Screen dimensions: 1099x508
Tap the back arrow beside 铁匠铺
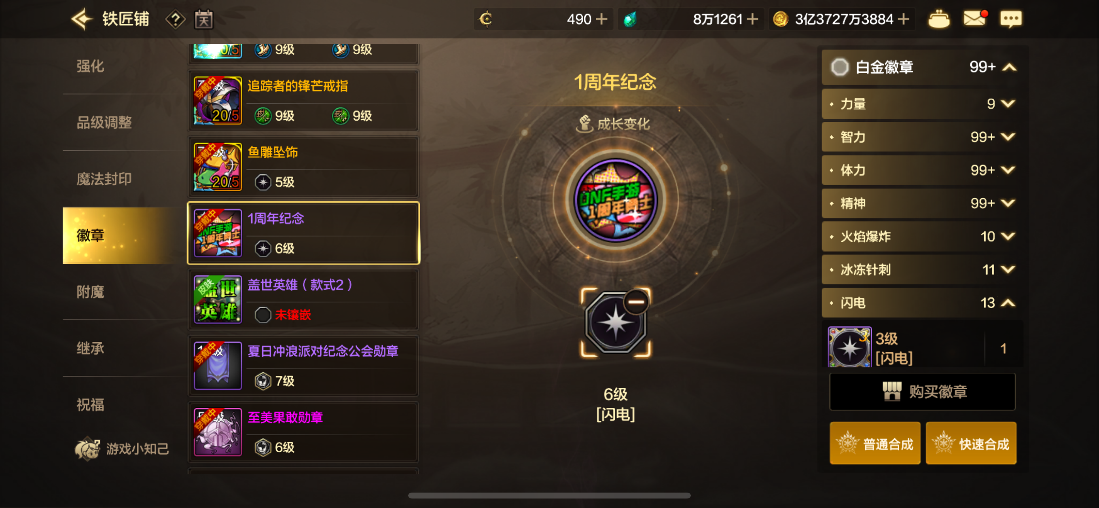82,19
